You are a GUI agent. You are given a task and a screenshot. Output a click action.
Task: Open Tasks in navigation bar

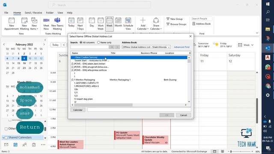(34, 145)
